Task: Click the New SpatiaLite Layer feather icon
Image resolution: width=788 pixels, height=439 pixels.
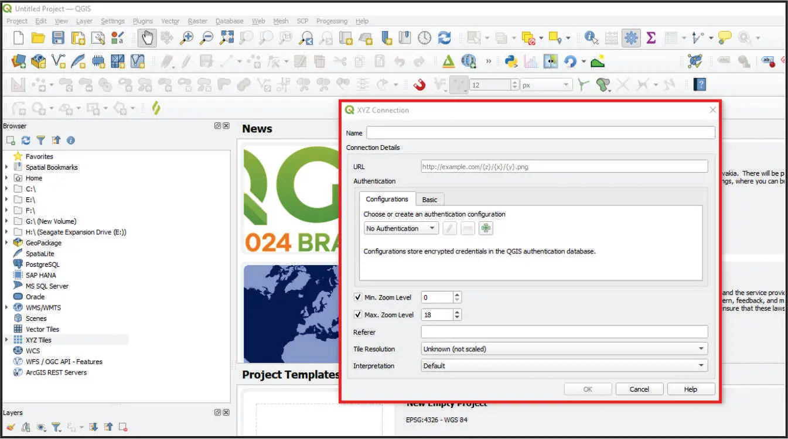Action: (78, 61)
